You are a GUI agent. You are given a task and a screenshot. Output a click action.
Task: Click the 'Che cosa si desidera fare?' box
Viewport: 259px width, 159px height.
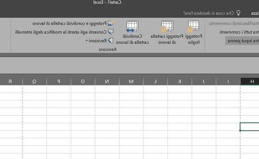coord(212,13)
